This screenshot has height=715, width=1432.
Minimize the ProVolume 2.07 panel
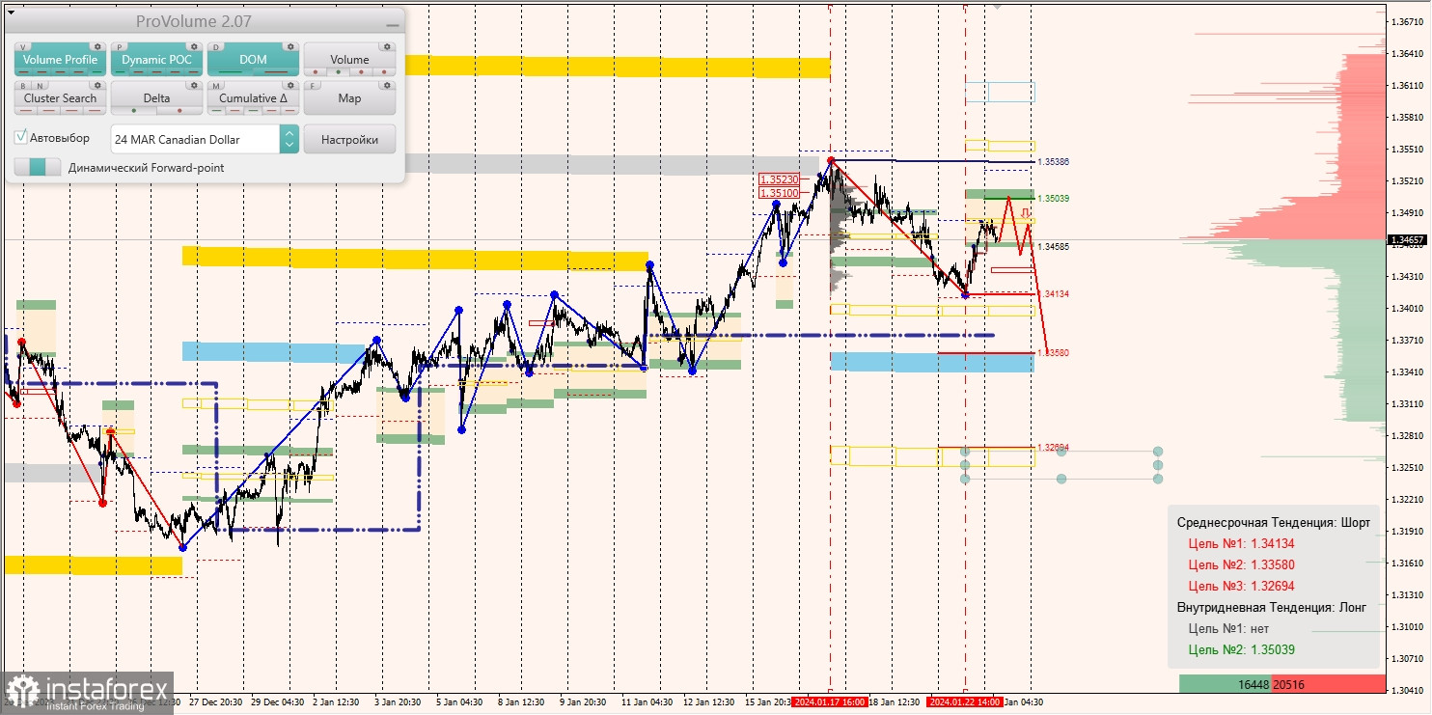click(x=393, y=25)
